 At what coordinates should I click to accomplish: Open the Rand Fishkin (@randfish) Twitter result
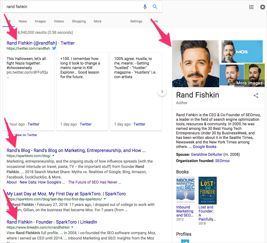[40, 43]
